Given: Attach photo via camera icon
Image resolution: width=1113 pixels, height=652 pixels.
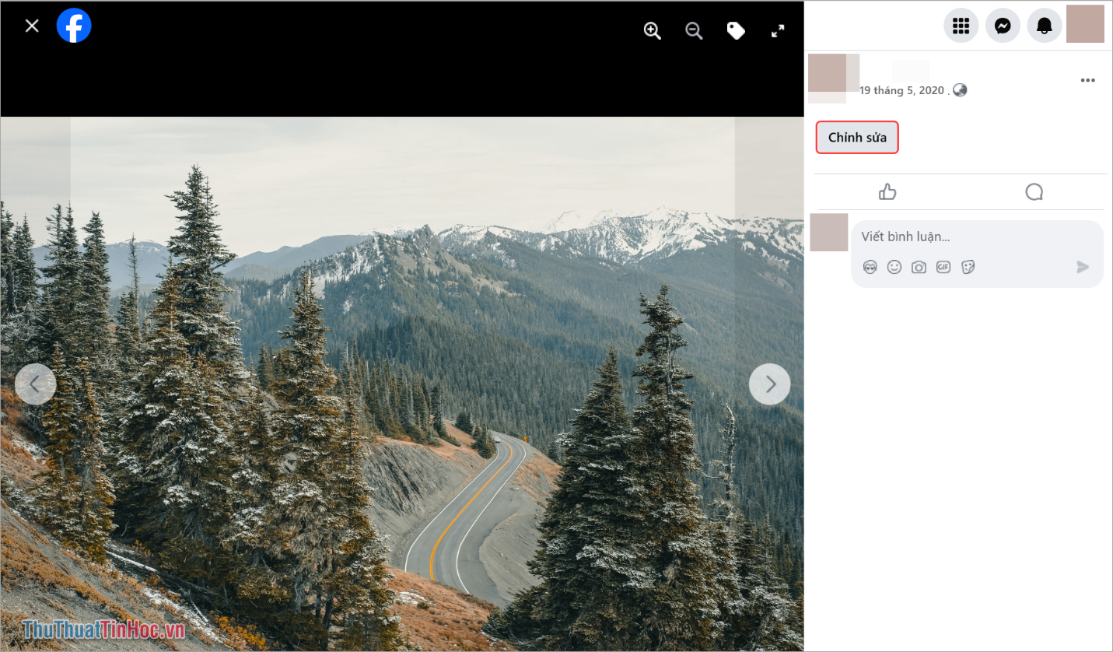Looking at the screenshot, I should point(919,267).
